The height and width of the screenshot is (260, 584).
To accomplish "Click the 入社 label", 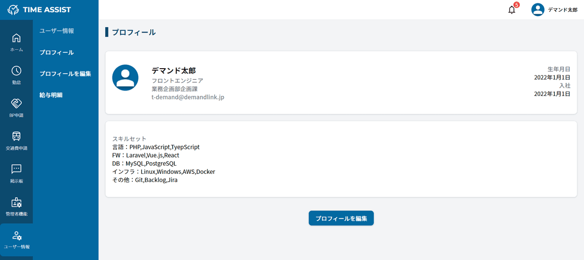I will coord(565,86).
